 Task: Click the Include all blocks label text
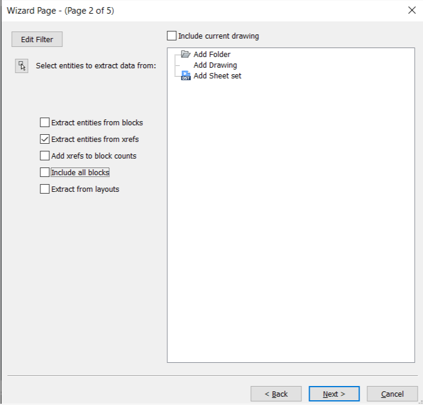tap(80, 173)
